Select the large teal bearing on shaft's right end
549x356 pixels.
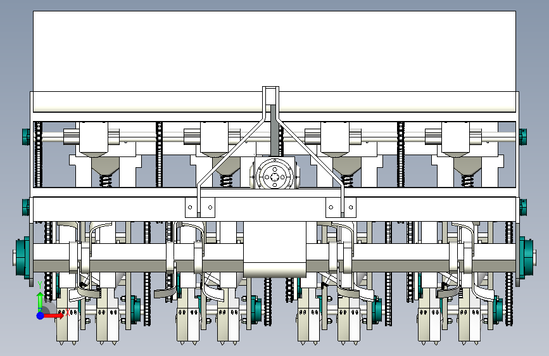526,257
